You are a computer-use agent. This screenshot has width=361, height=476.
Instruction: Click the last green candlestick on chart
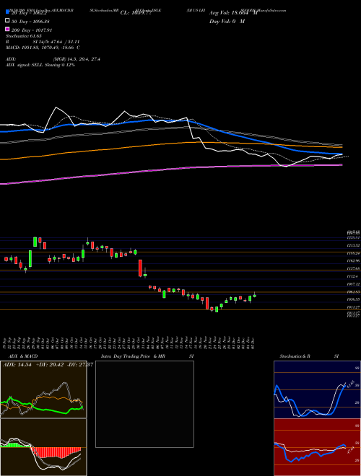click(x=255, y=295)
